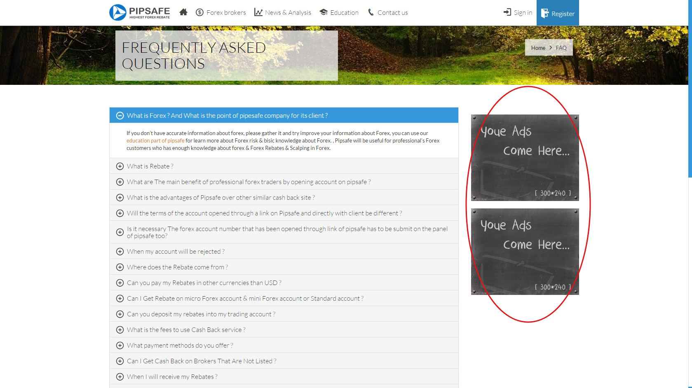
Task: Click the Sign in arrow icon
Action: [x=507, y=12]
